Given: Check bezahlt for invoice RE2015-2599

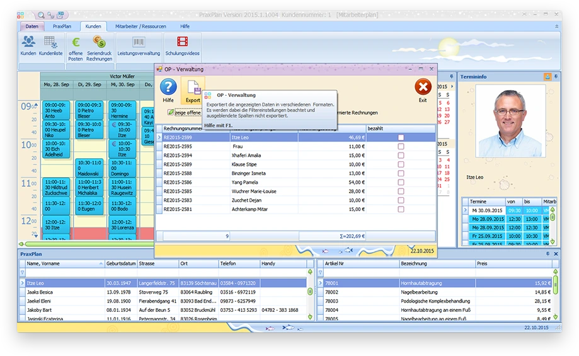Looking at the screenshot, I should click(x=401, y=137).
